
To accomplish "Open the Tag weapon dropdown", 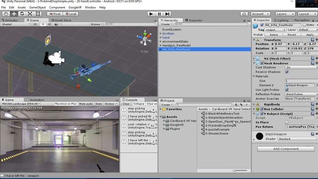I will point(275,30).
